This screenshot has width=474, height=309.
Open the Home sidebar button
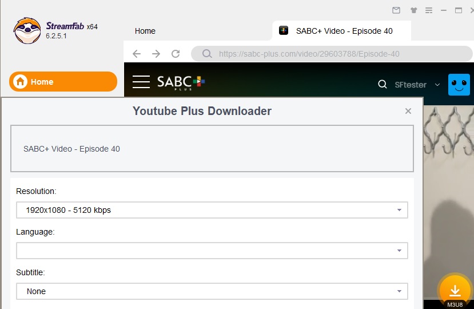(x=63, y=81)
